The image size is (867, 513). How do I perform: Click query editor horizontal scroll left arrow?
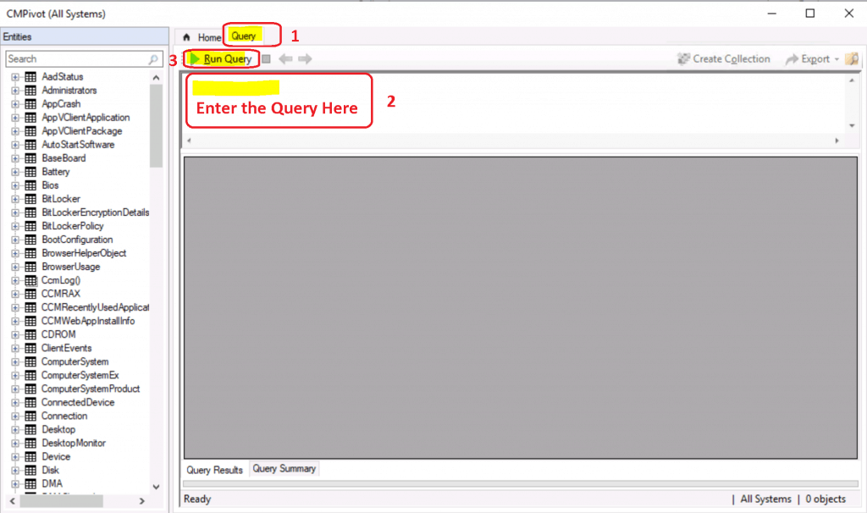click(189, 141)
